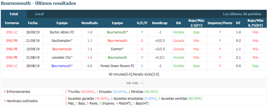Screen dimensions: 267x107
Task: Click the 1-3 result against Southampton
Action: 90,40
